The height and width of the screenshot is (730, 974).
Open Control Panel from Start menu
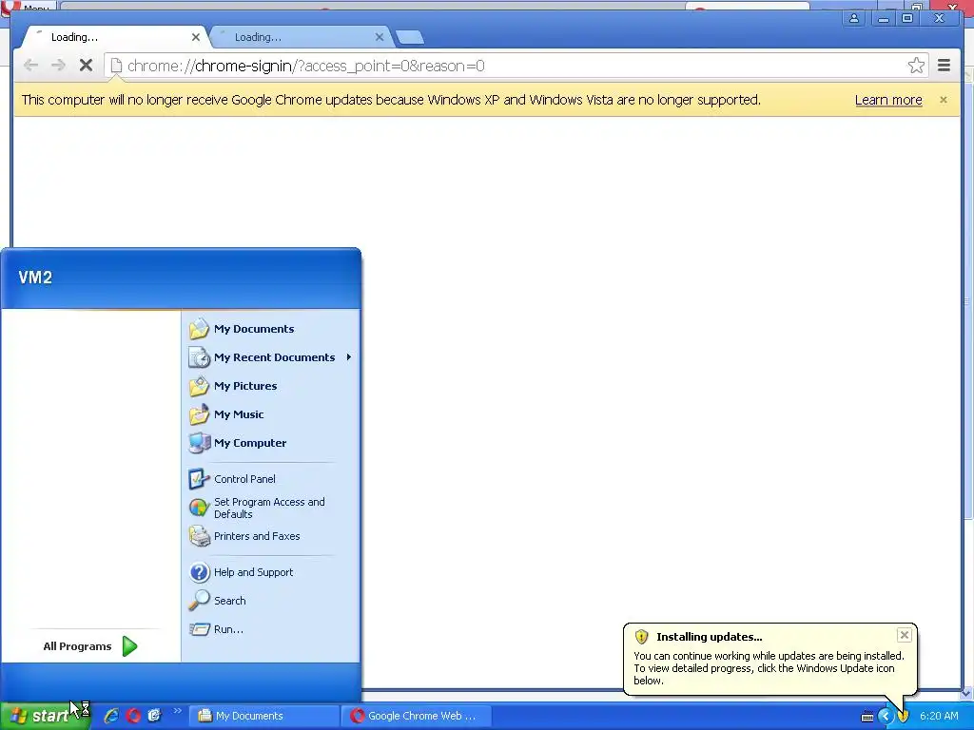click(x=271, y=479)
